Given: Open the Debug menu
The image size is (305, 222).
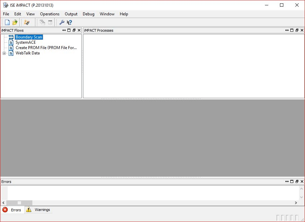Looking at the screenshot, I should pyautogui.click(x=88, y=14).
